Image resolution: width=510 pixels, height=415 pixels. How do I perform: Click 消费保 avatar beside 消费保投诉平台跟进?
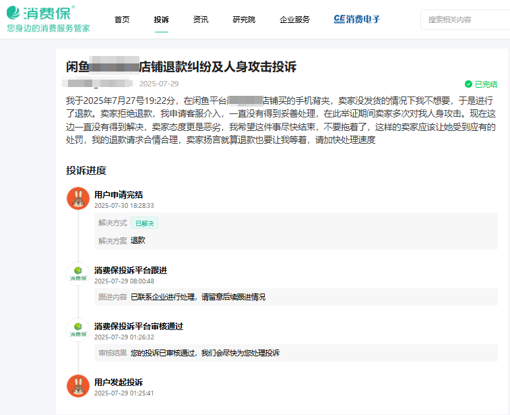click(x=78, y=274)
